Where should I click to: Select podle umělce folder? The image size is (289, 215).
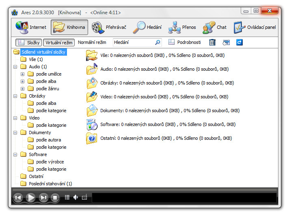tap(49, 74)
